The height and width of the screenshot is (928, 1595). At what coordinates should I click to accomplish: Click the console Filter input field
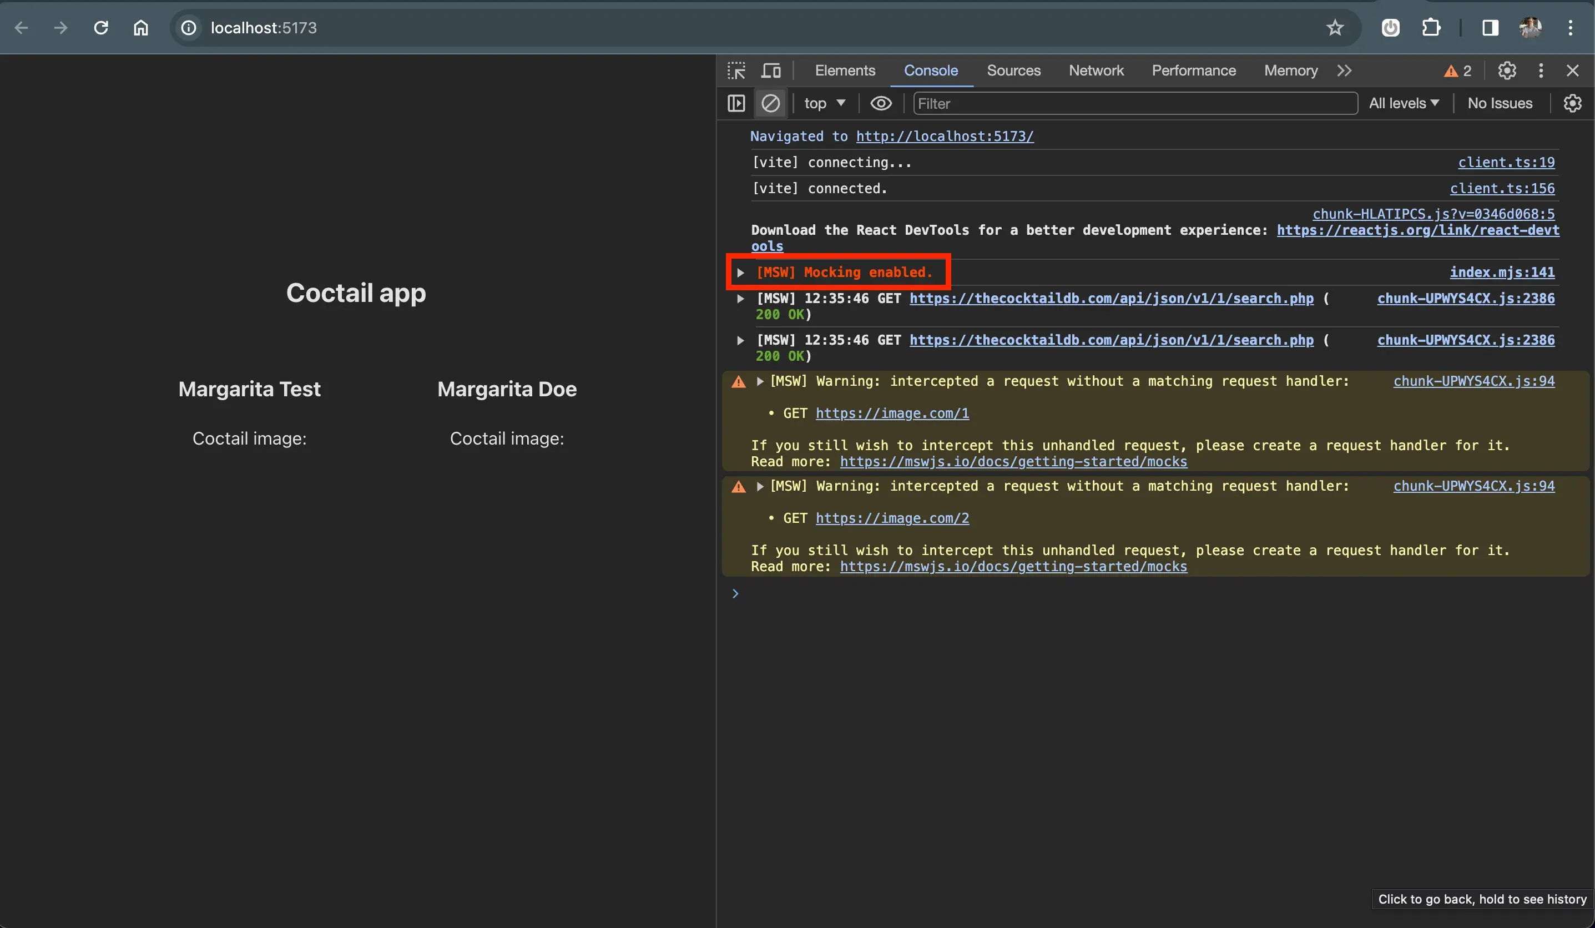point(1134,103)
